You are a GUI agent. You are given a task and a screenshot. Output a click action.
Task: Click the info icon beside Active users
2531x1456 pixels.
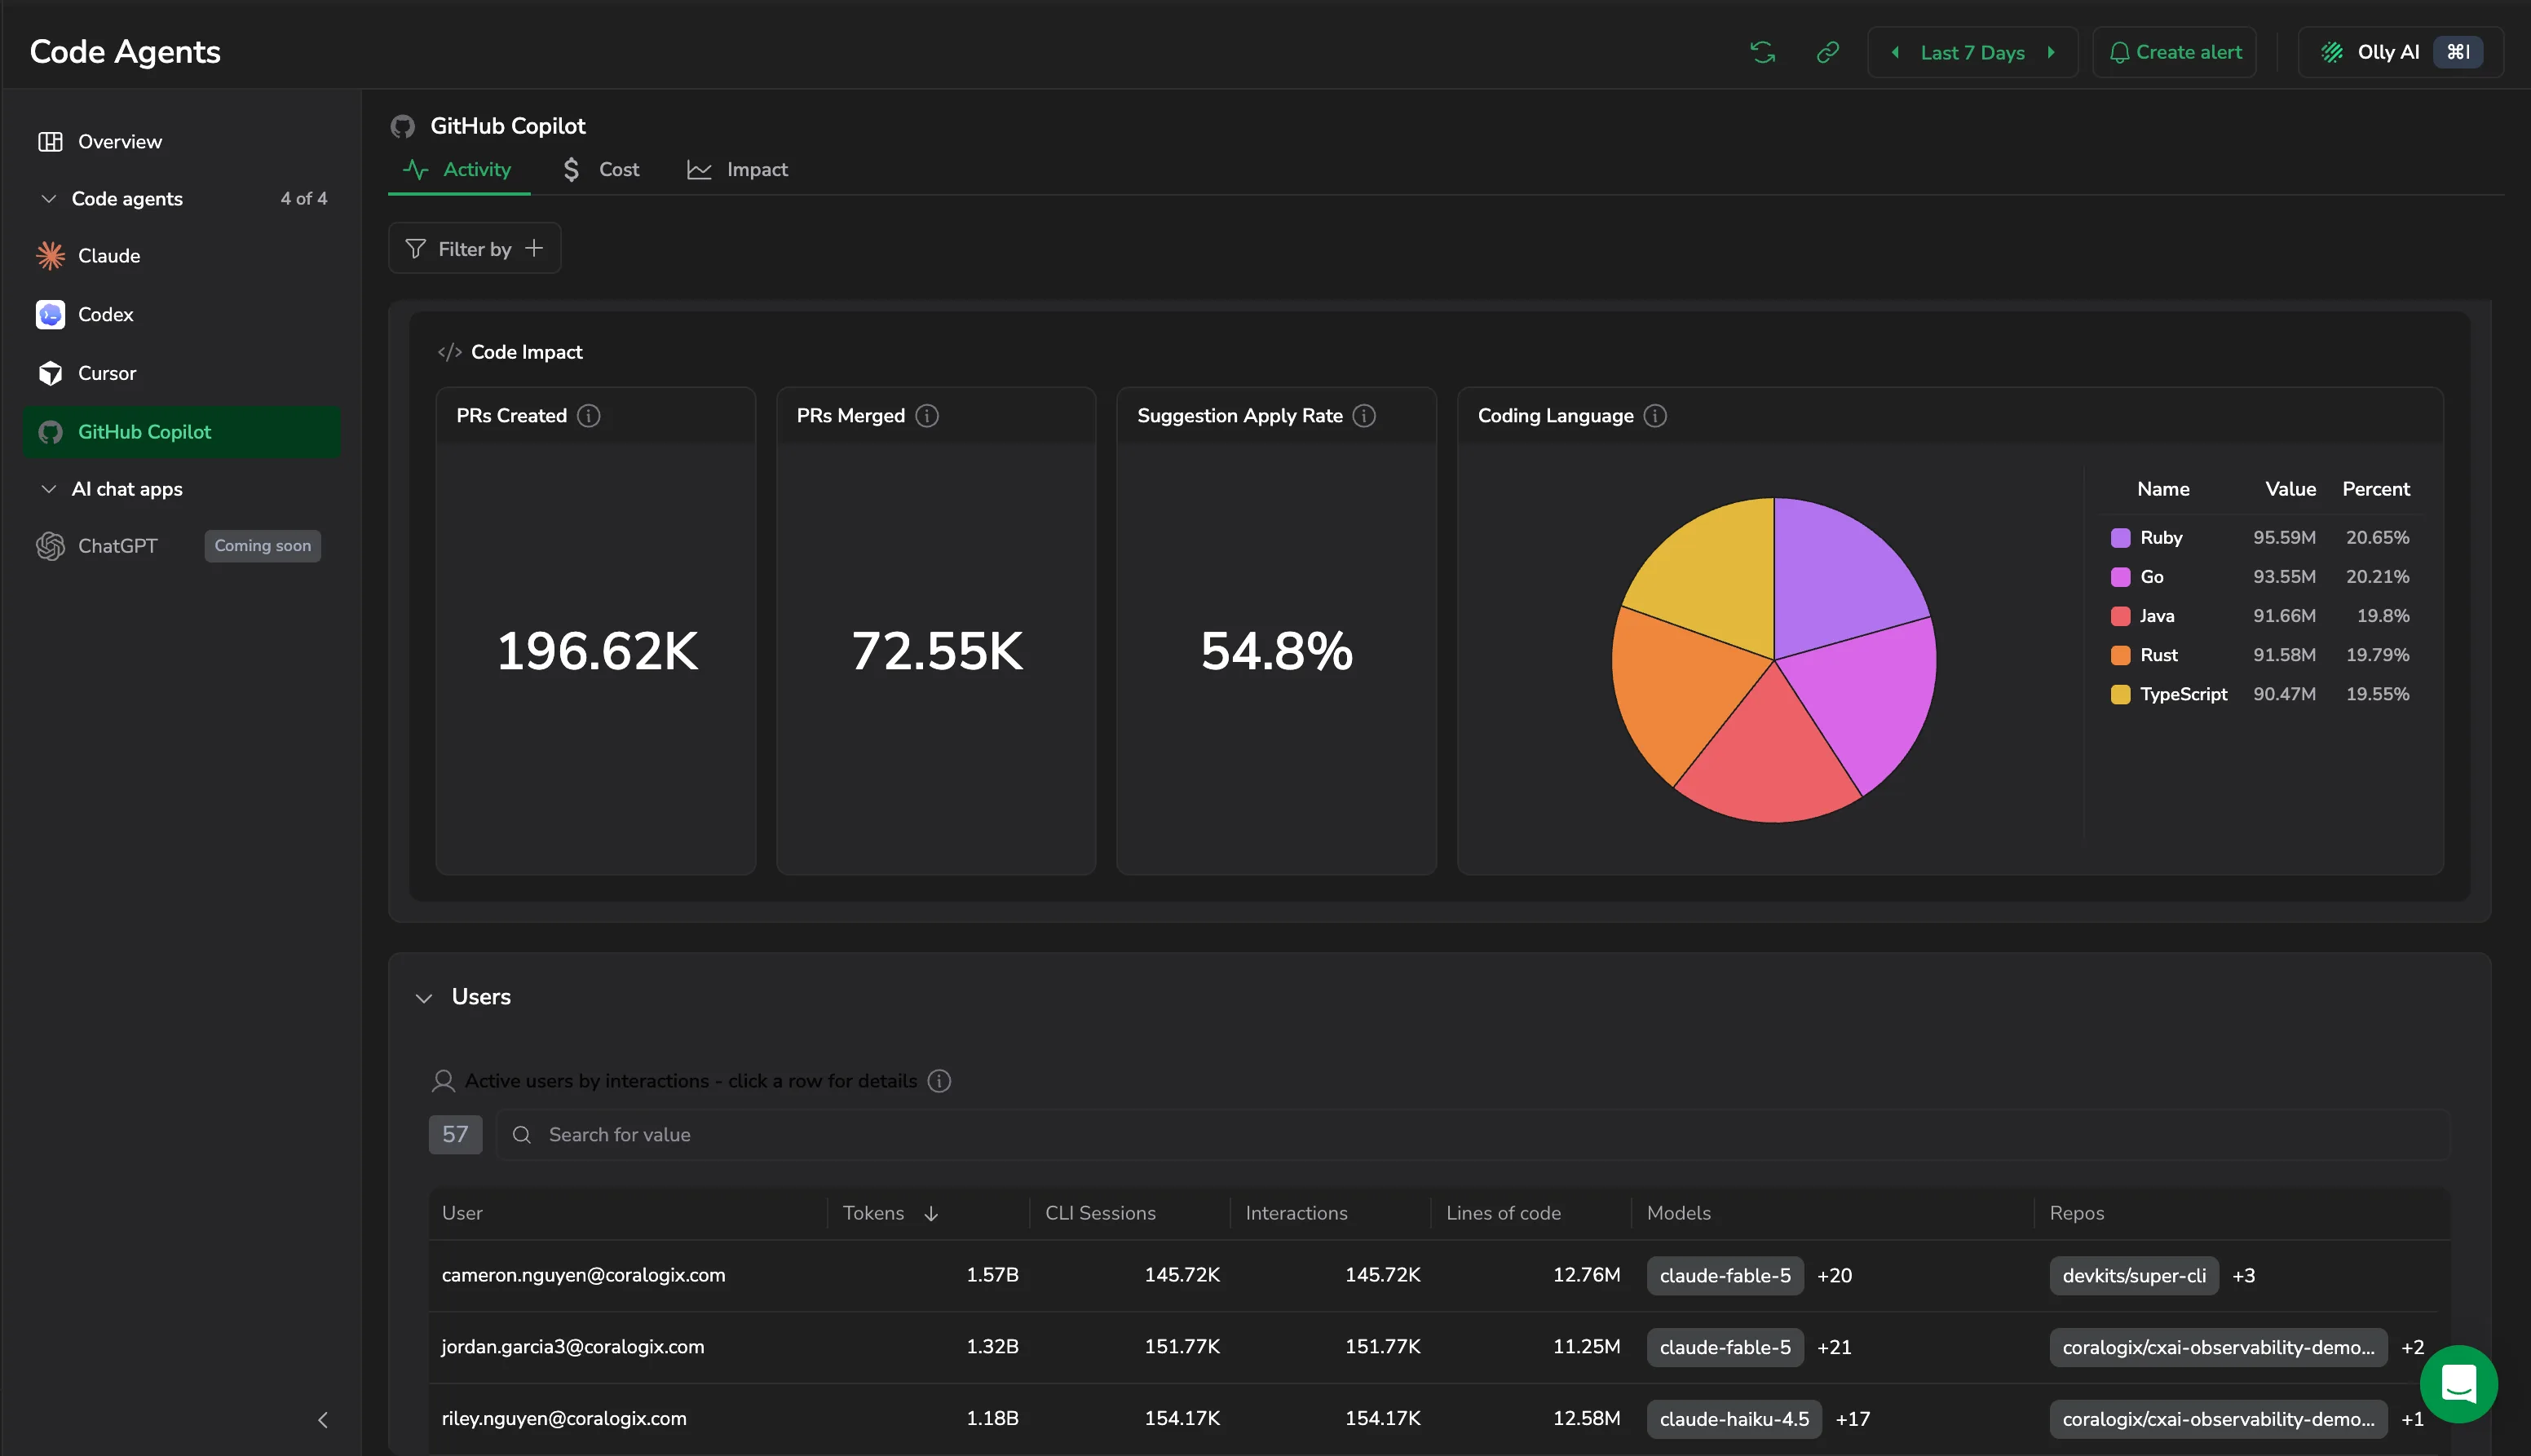click(x=939, y=1081)
